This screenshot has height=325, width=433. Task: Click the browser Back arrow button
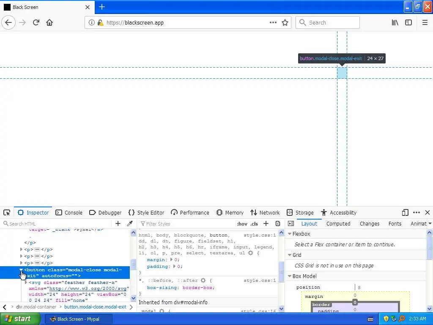click(8, 22)
